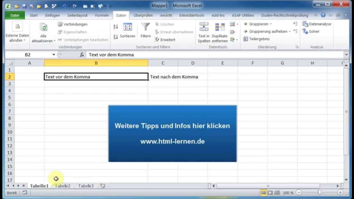This screenshot has width=354, height=199.
Task: Insert a new worksheet tab icon
Action: pos(103,186)
